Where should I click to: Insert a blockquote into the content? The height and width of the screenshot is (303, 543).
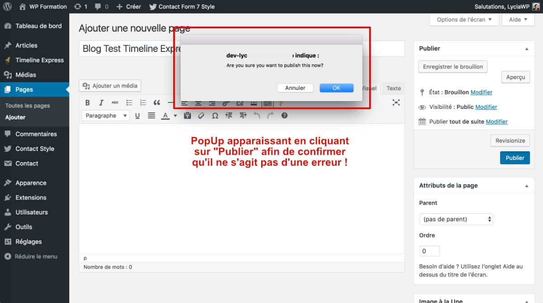tap(157, 103)
